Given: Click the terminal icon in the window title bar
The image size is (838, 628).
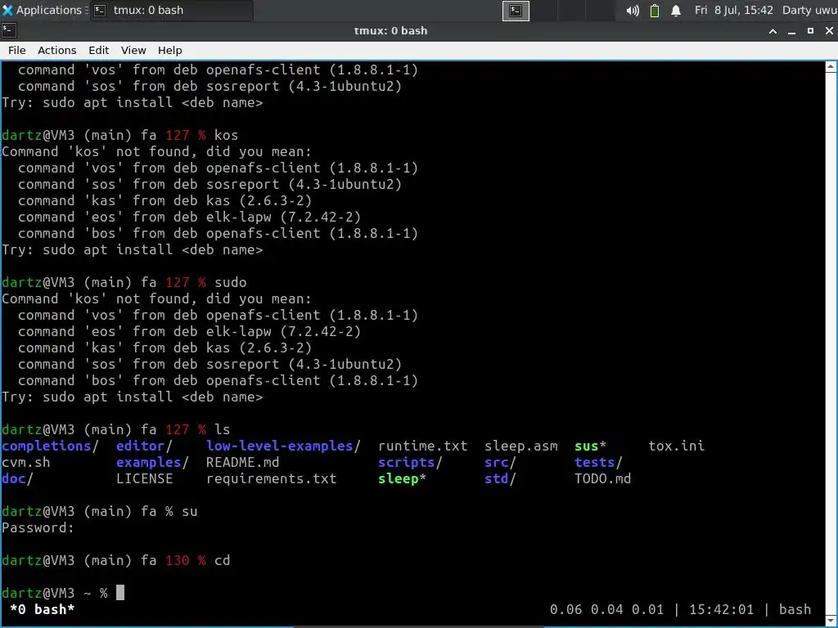Looking at the screenshot, I should pos(8,31).
